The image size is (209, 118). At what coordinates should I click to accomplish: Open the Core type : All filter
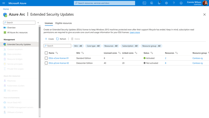tap(93, 46)
